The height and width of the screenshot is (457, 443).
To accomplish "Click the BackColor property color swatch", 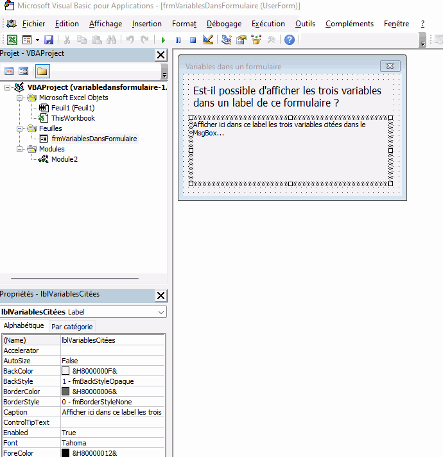I will tap(65, 371).
